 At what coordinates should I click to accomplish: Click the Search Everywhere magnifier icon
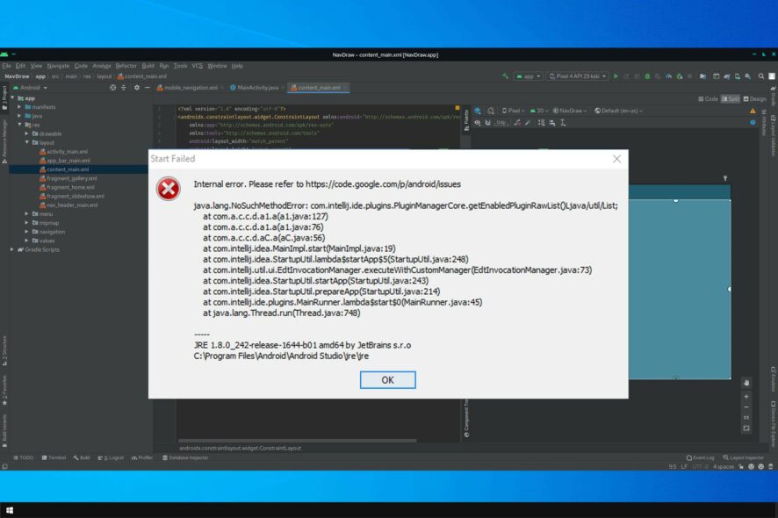pyautogui.click(x=761, y=76)
